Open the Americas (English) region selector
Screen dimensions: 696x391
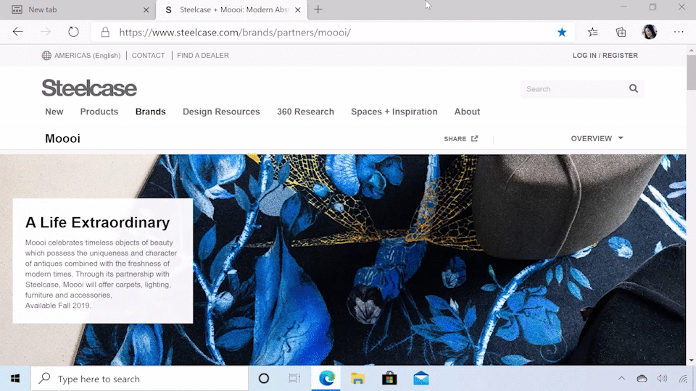(x=81, y=56)
